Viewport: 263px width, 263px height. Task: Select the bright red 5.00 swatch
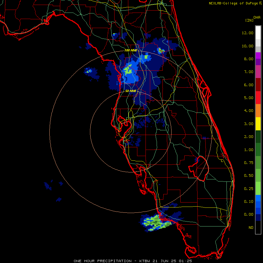[258, 98]
